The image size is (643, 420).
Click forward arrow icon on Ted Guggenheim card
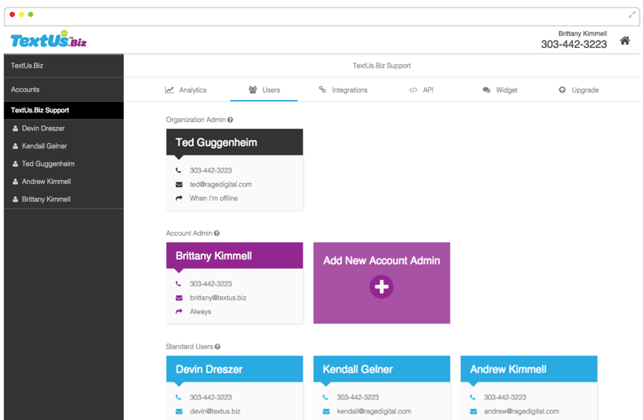click(179, 198)
